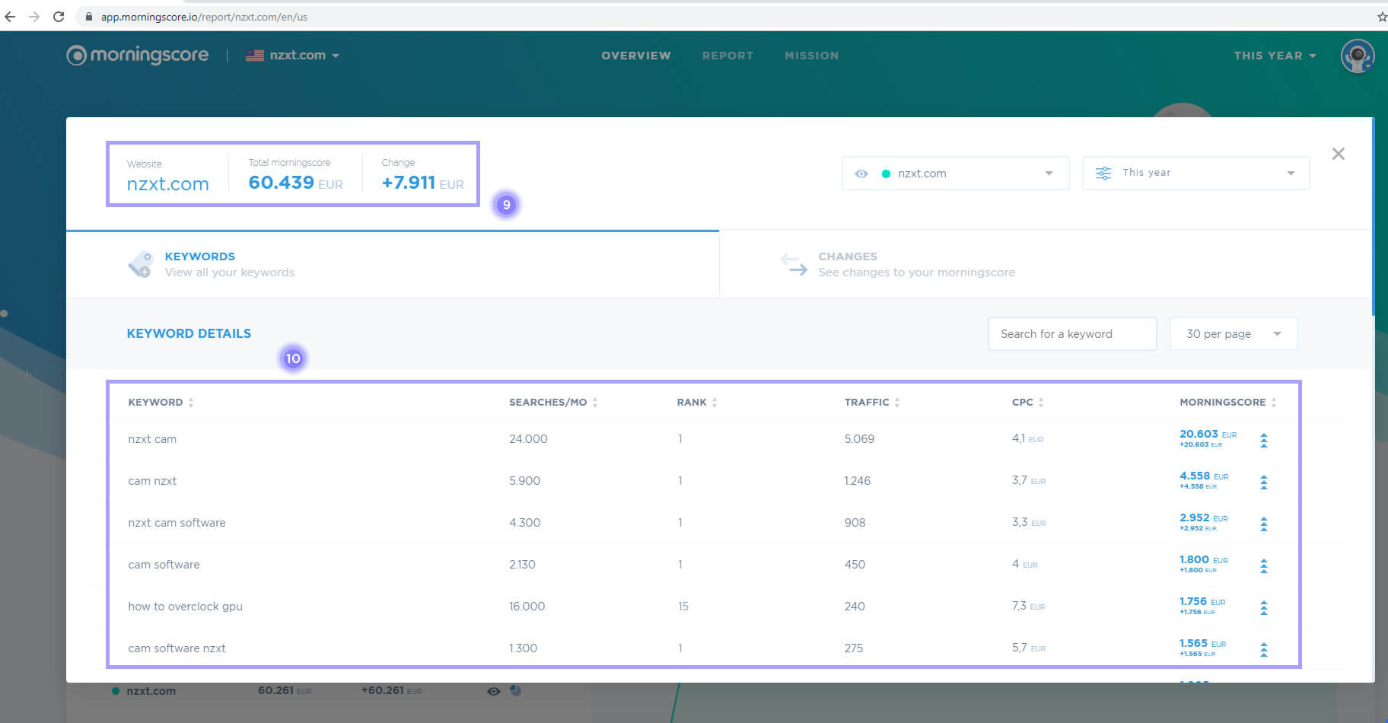Click the rank arrows icon for how to overclock gpu
Screen dimensions: 1388x723
pos(1264,607)
